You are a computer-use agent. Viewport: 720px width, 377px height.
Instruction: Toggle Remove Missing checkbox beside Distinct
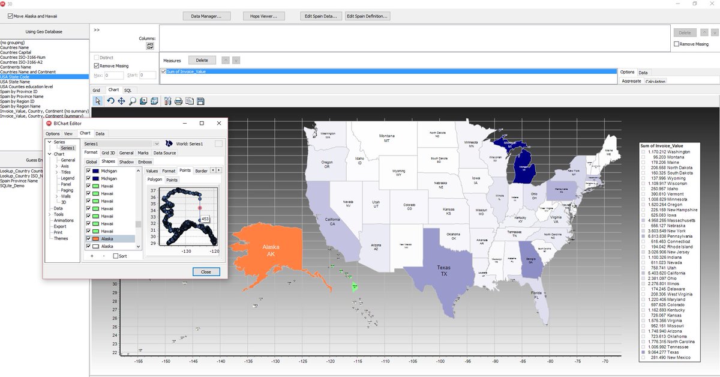click(x=97, y=66)
